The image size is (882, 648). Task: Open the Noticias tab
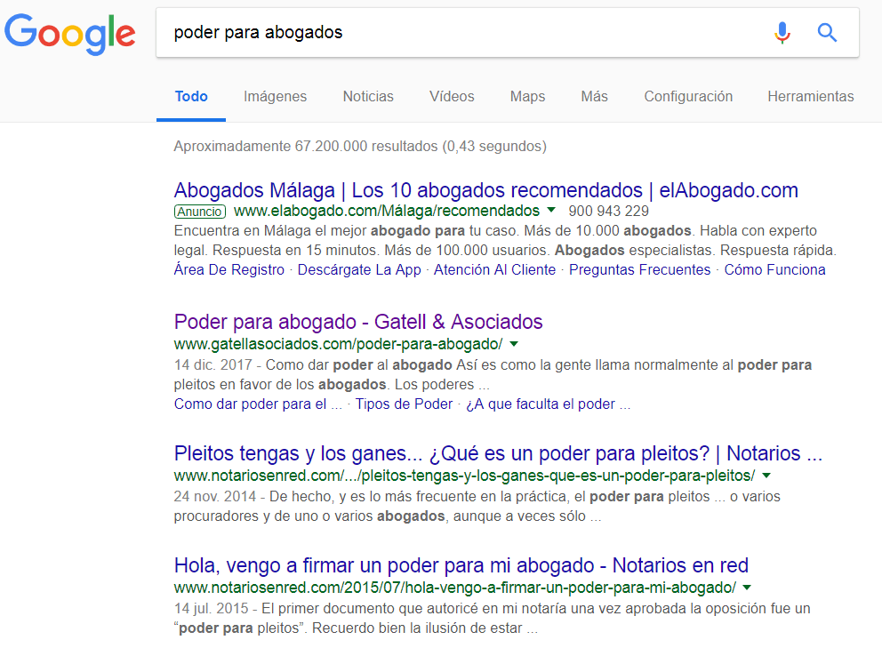[368, 97]
